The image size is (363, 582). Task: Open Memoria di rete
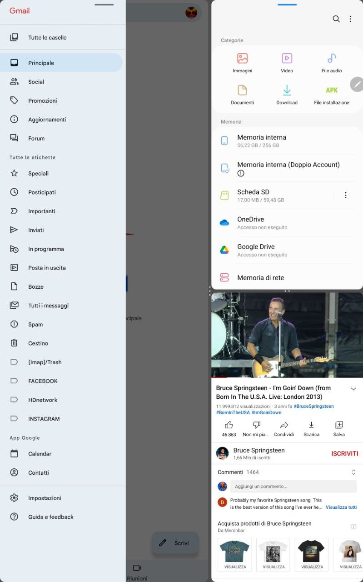pos(287,277)
